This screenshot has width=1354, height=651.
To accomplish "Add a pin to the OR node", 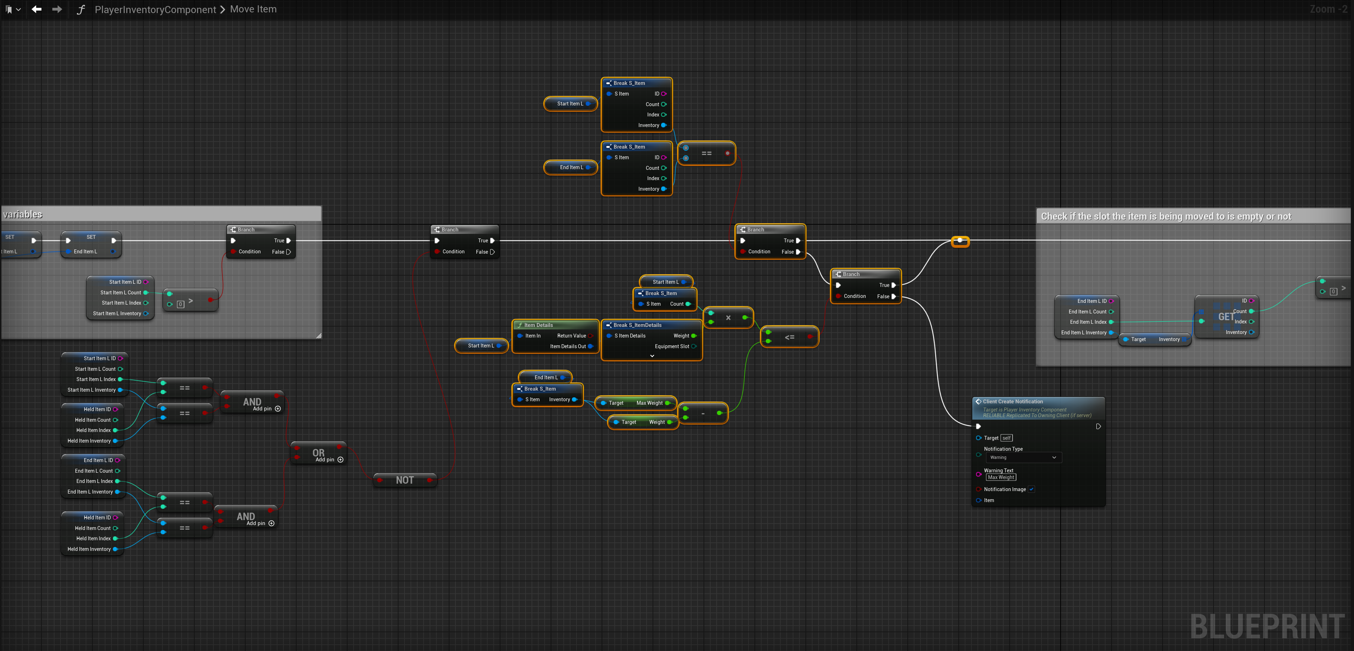I will tap(340, 460).
